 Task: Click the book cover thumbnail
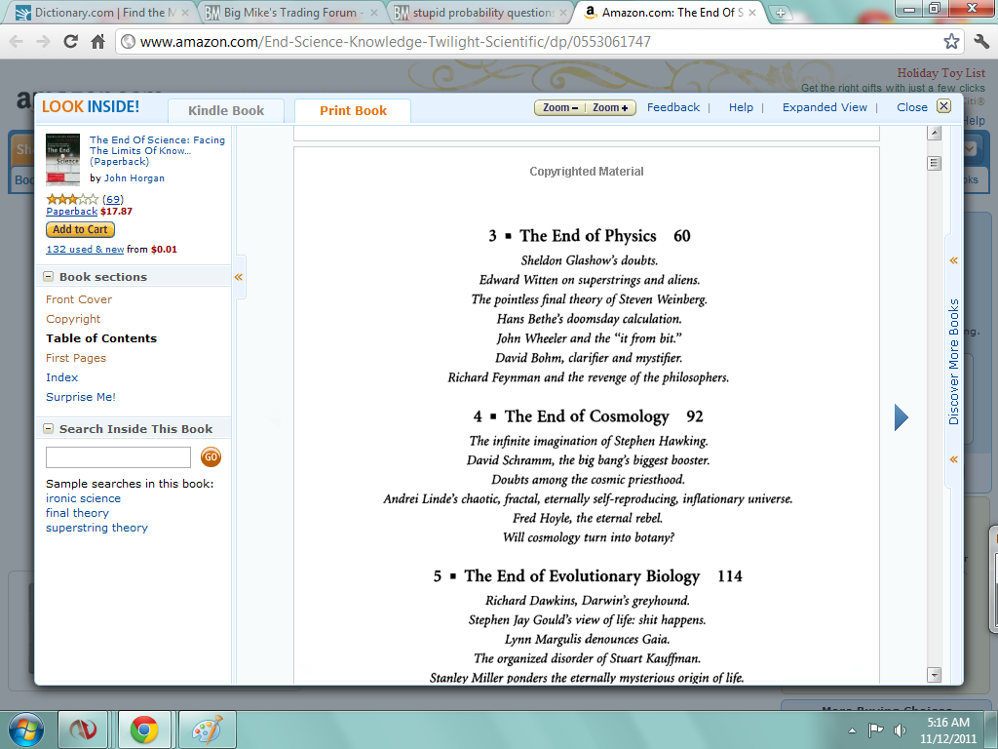click(x=63, y=159)
